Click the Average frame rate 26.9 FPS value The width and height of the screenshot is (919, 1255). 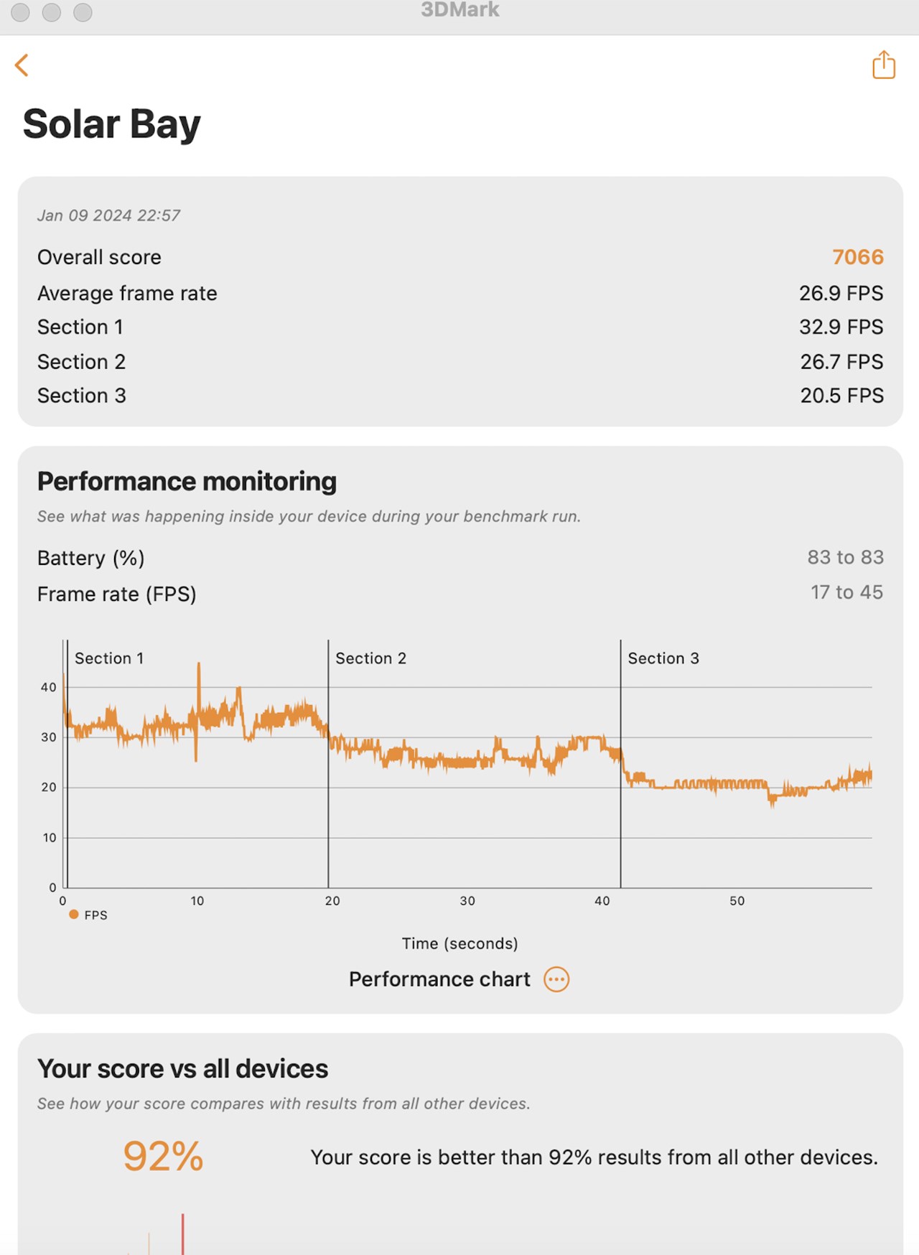pos(841,293)
